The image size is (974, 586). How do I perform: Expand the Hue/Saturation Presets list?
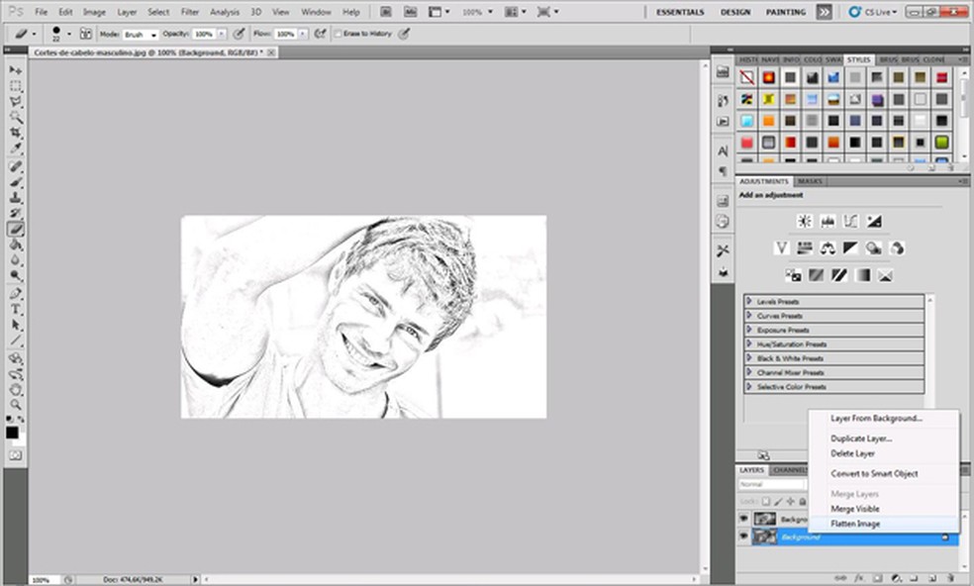(749, 343)
